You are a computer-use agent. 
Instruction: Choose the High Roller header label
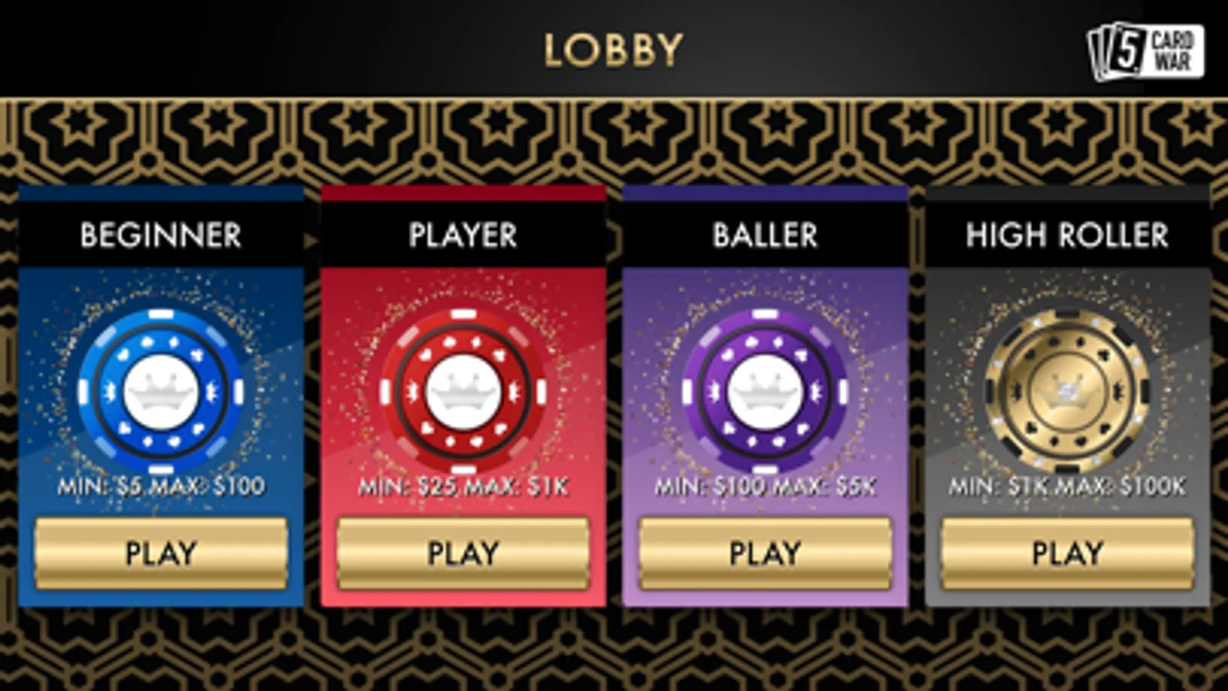[x=1067, y=235]
